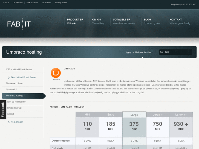Screen dimensions: 199x149
Task: Open the Vejledninger link
Action: tap(17, 122)
